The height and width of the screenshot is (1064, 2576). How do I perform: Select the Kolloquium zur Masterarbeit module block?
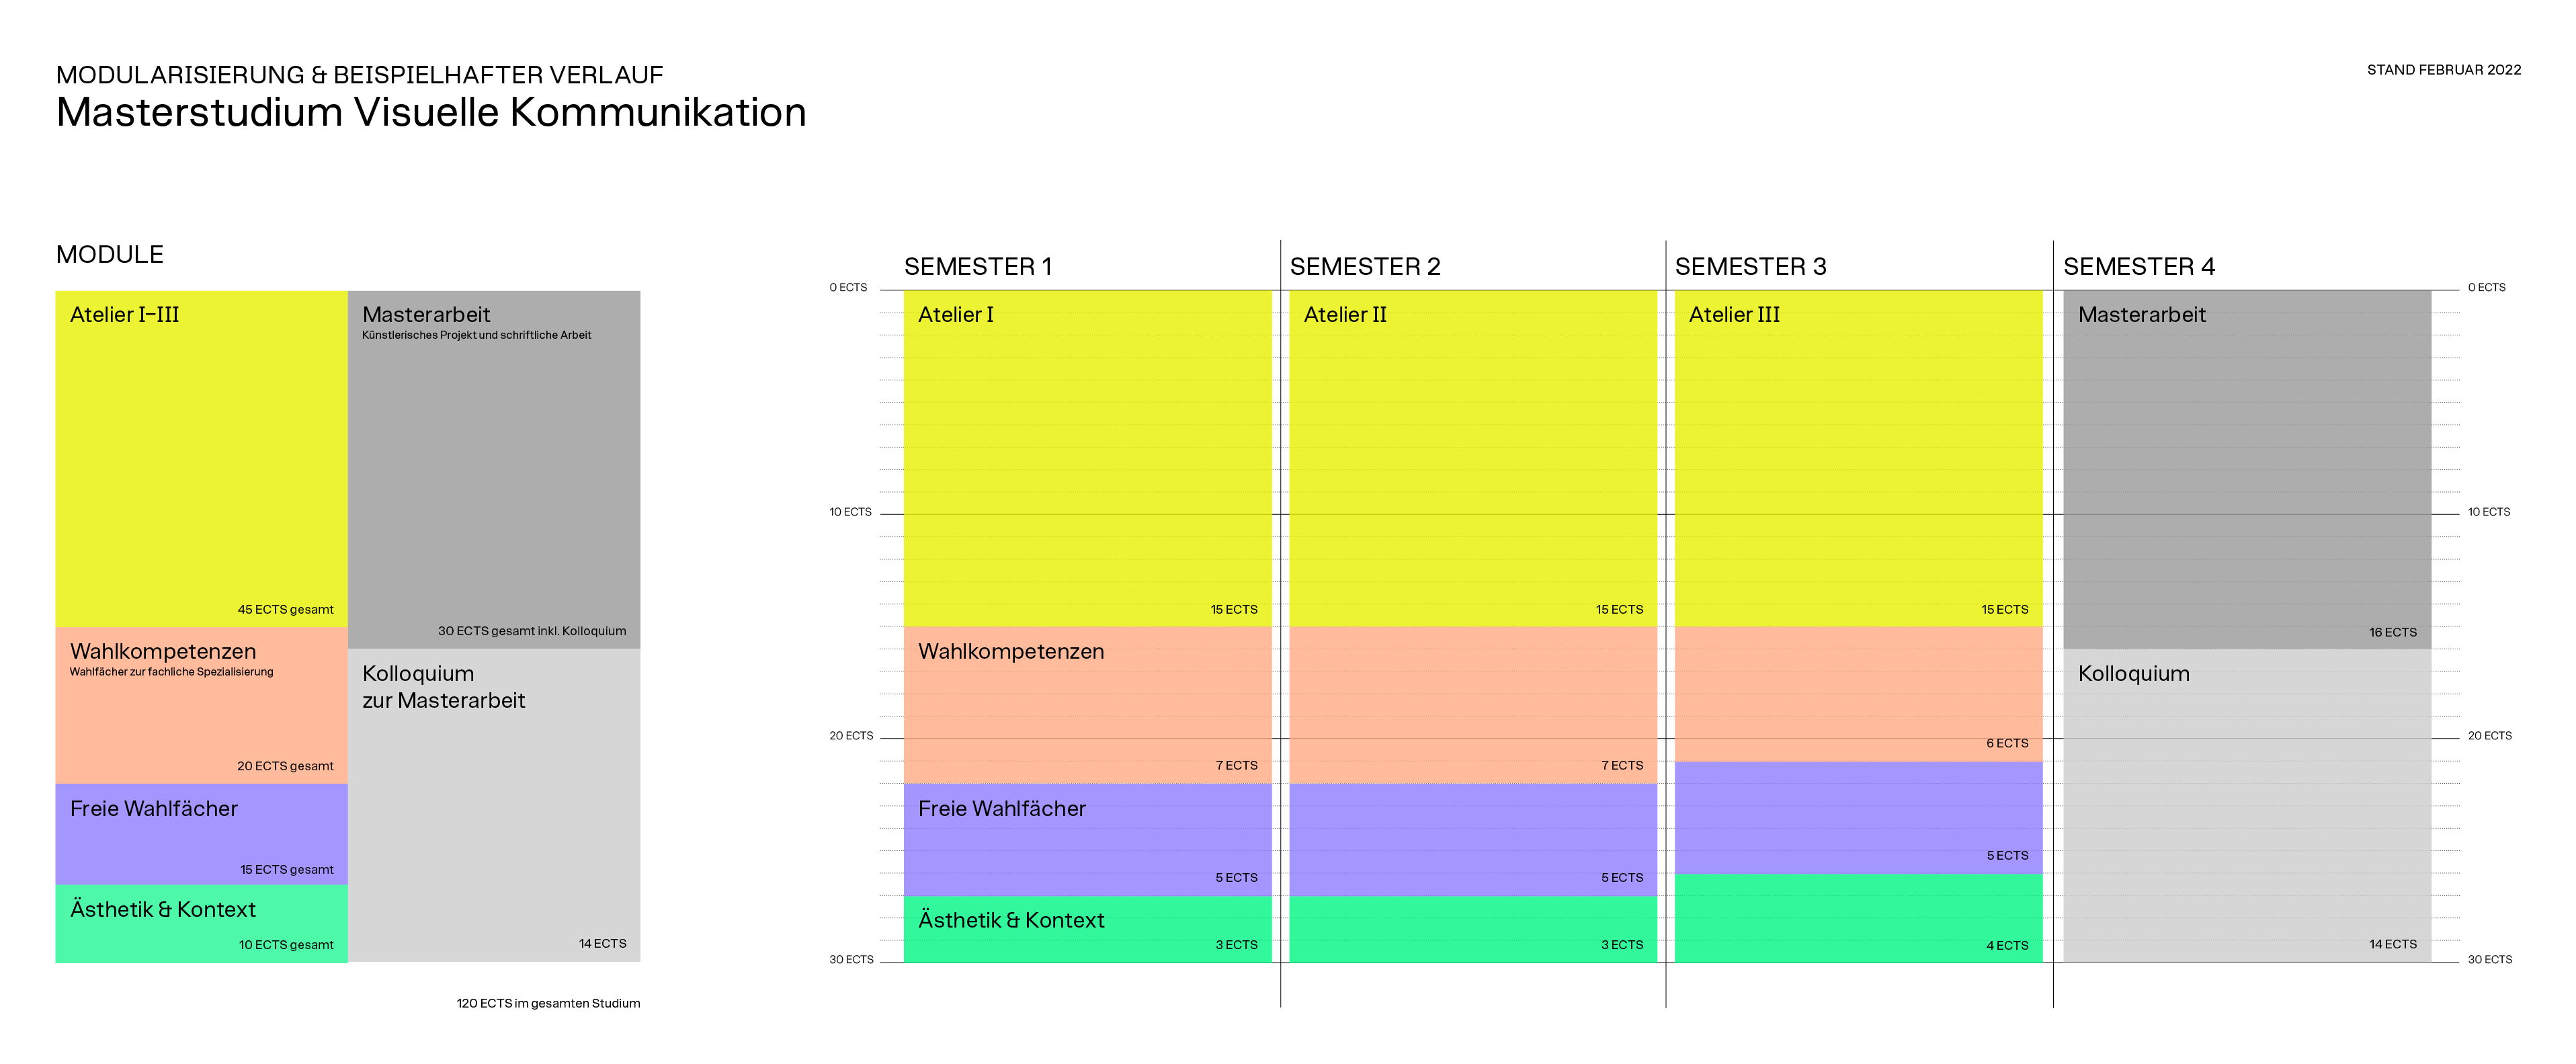click(x=494, y=805)
